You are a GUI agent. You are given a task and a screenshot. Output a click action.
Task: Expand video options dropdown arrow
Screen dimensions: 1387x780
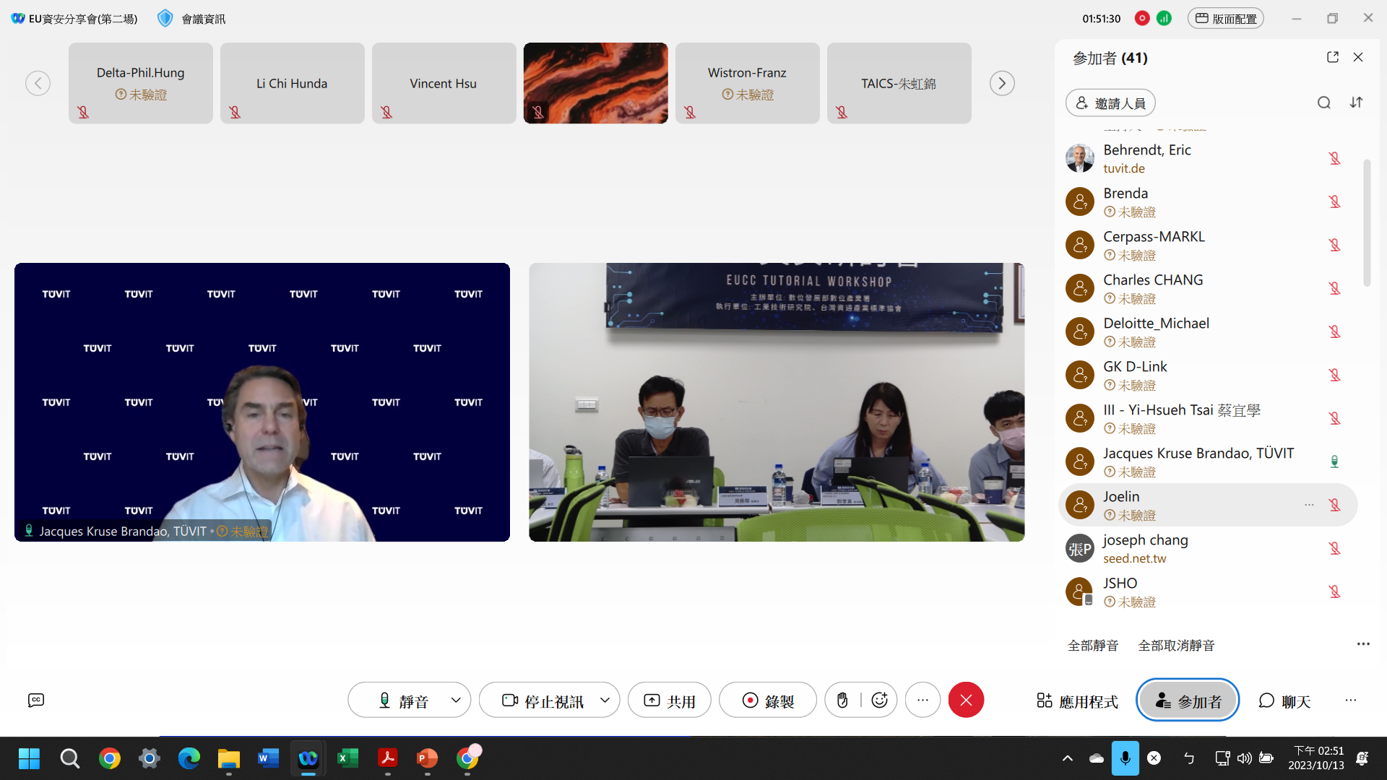(x=605, y=700)
